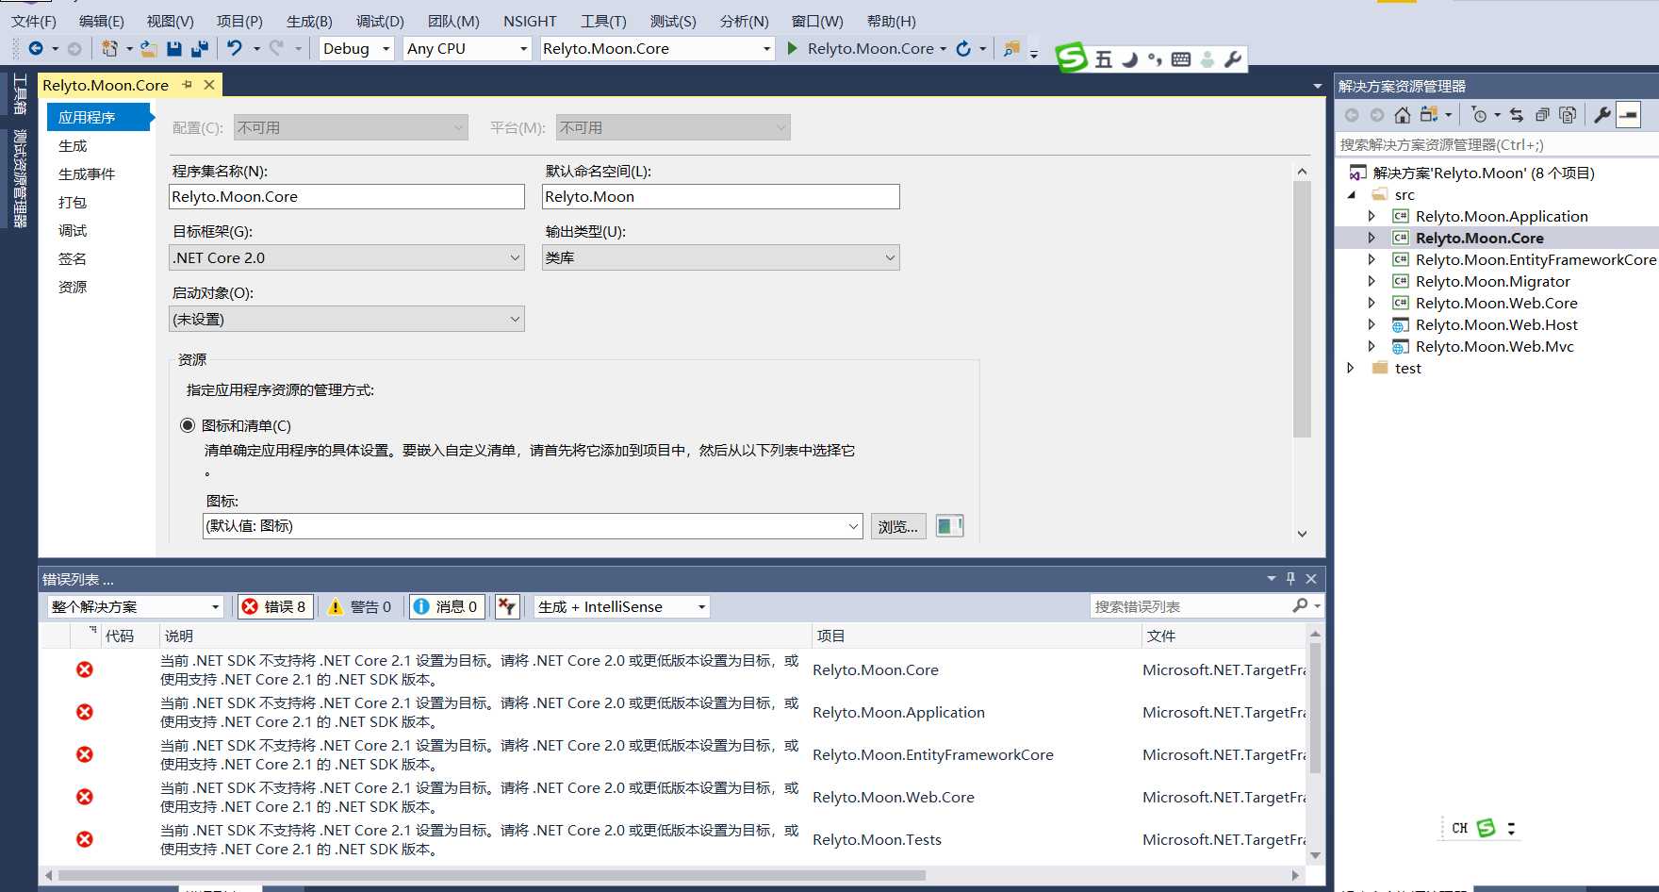Click the Show All Files icon
The height and width of the screenshot is (892, 1659).
tap(1568, 115)
